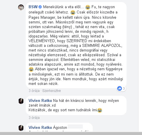Click the horizontal scrollbar at the bottom
The width and height of the screenshot is (142, 135).
[x=71, y=134]
